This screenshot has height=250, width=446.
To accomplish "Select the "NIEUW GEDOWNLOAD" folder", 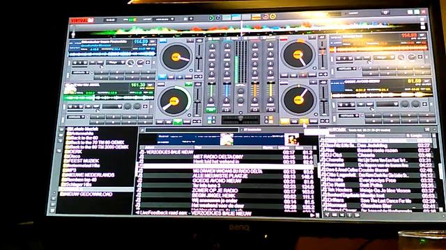I will (86, 194).
